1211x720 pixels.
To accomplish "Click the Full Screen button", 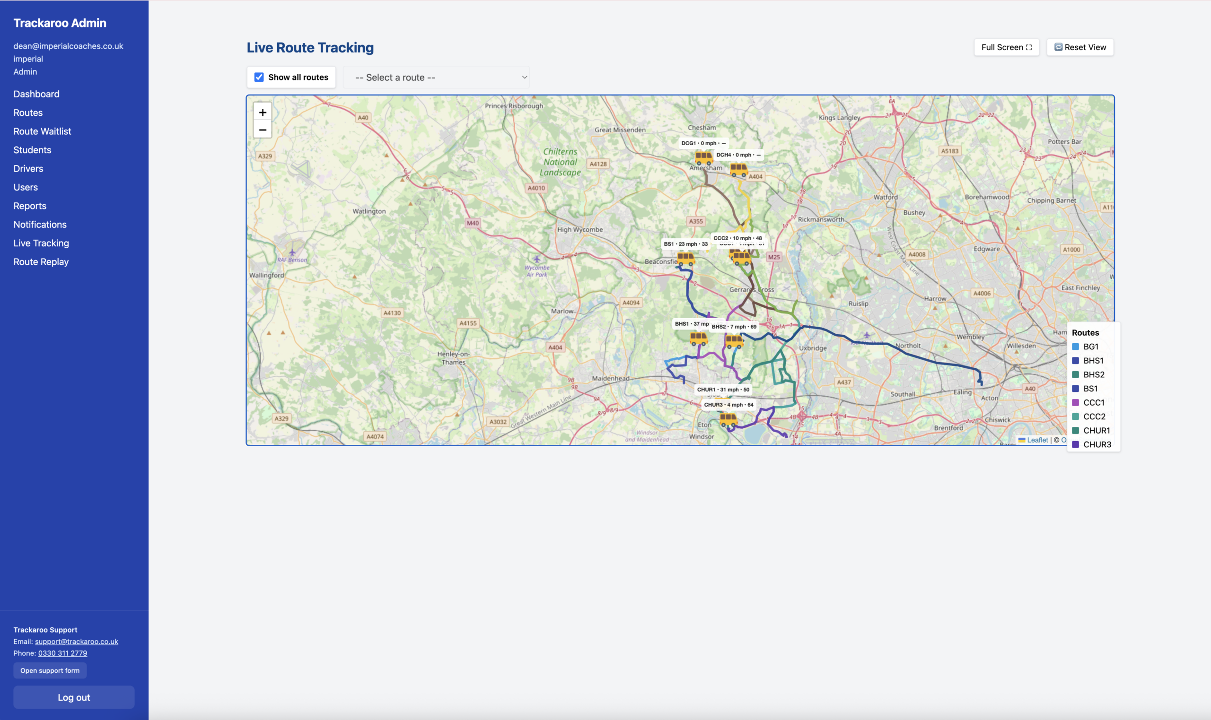I will click(1006, 48).
